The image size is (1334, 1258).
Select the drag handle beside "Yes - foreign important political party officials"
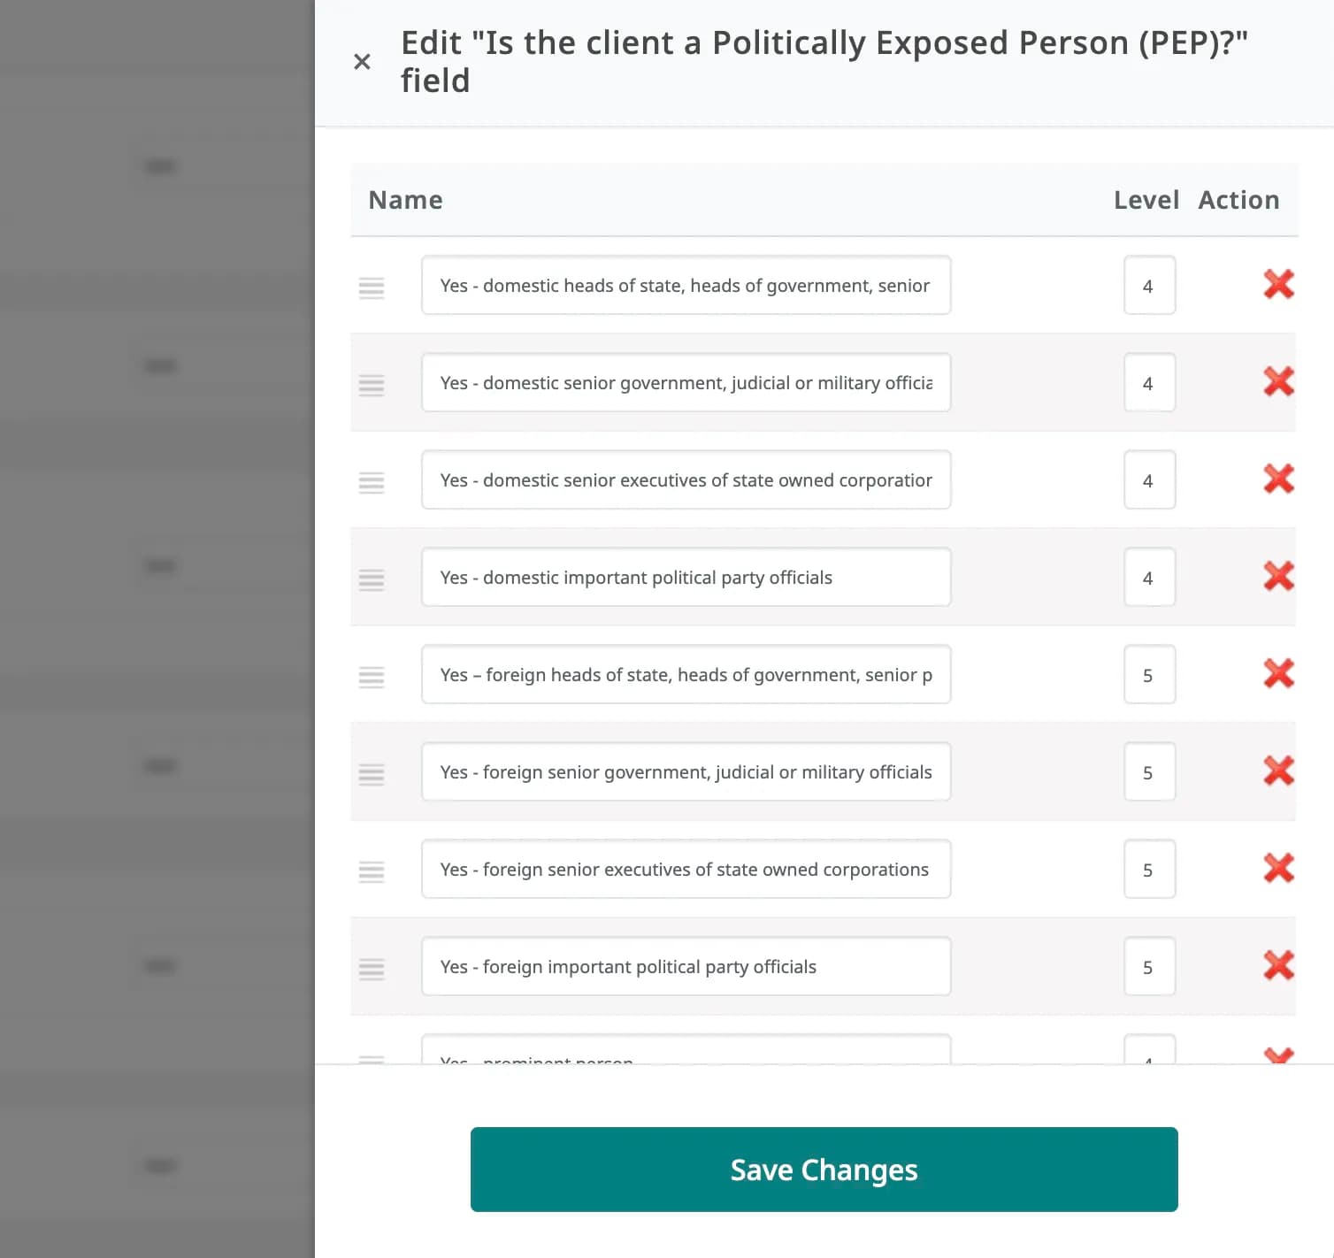point(372,969)
